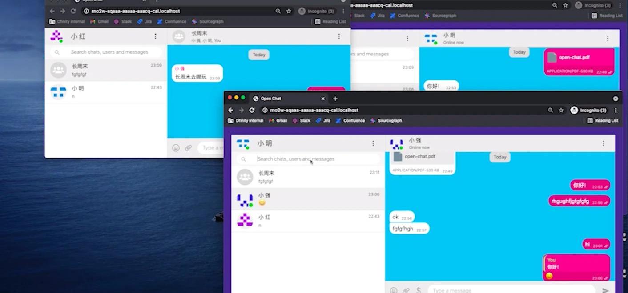
Task: Open Chrome three-dot menu in front window
Action: pos(616,110)
